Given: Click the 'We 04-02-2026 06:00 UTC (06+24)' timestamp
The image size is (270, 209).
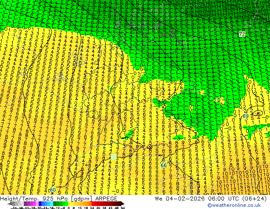Looking at the screenshot, I should pyautogui.click(x=211, y=199).
